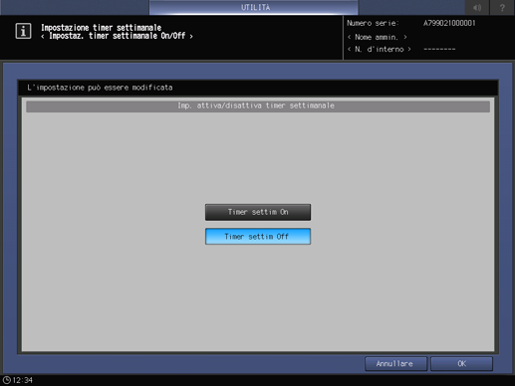The height and width of the screenshot is (386, 515).
Task: Select the Timer settim Off option
Action: (258, 237)
